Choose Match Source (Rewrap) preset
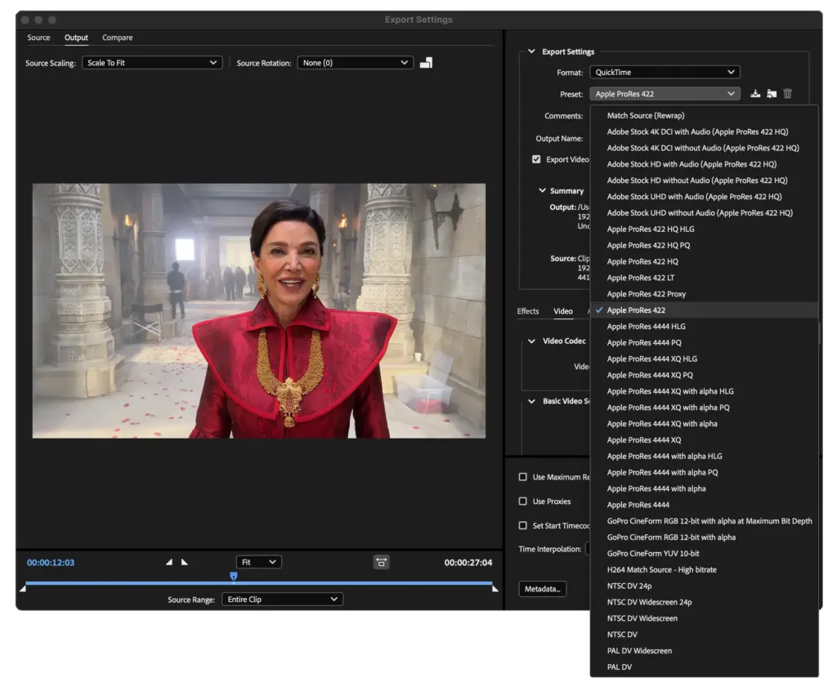837x691 pixels. coord(704,115)
